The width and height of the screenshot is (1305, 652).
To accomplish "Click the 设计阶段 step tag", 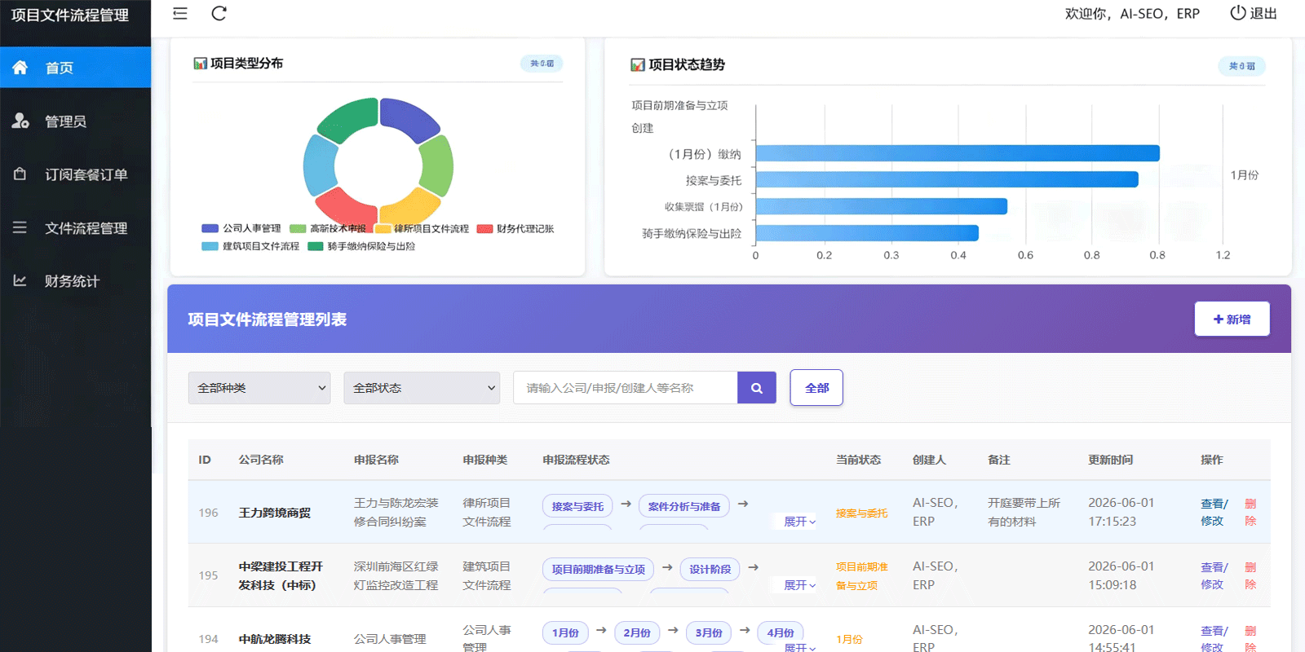I will [x=710, y=569].
